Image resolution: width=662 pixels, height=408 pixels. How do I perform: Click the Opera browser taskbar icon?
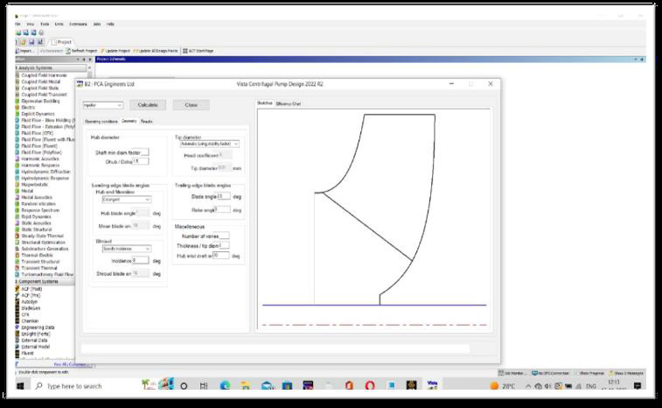point(370,385)
